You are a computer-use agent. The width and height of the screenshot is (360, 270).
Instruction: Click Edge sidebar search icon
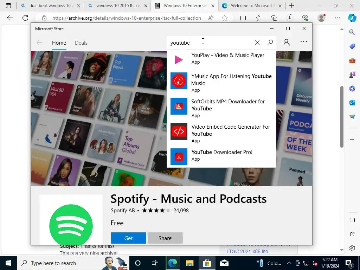(x=352, y=32)
